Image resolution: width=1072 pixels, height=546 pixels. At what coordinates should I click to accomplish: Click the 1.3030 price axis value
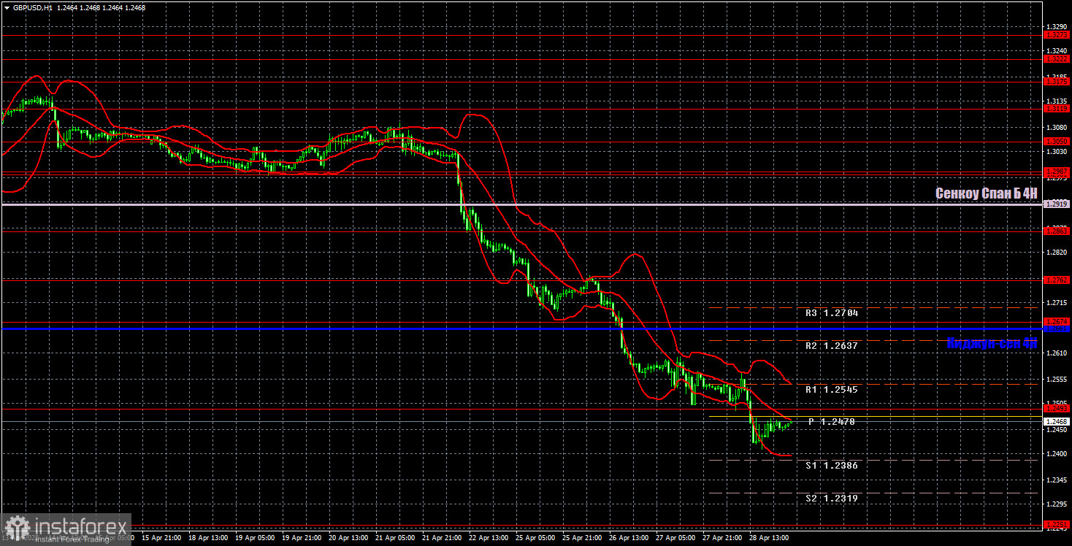1056,151
